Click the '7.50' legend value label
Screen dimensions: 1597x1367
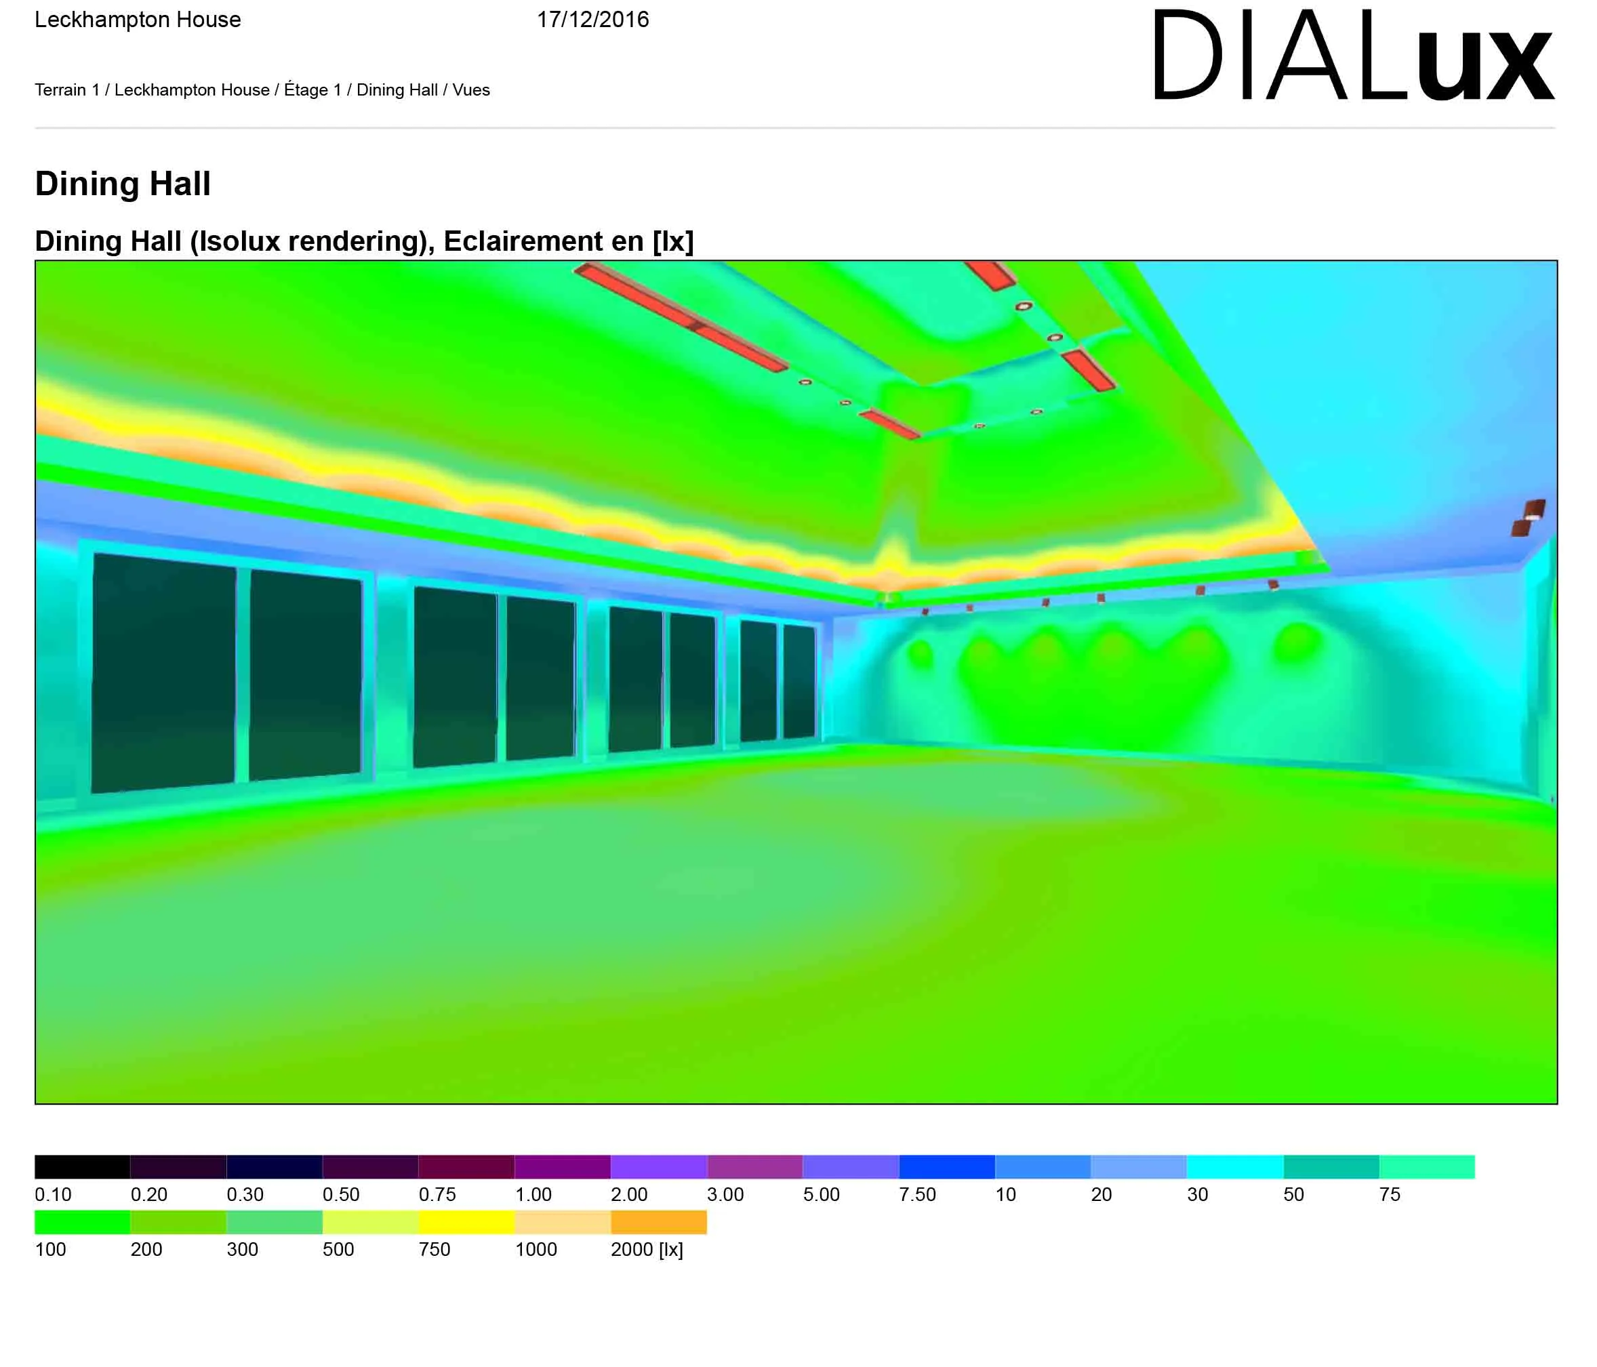pyautogui.click(x=917, y=1194)
